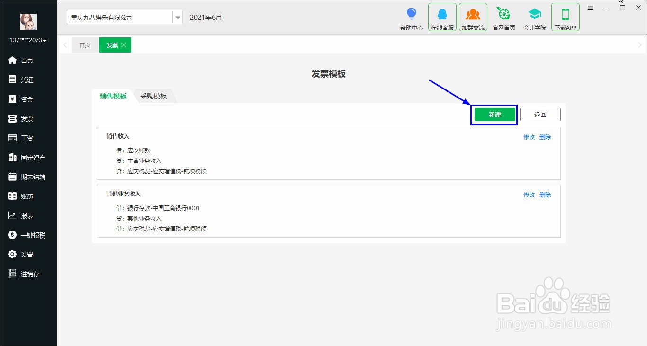Image resolution: width=647 pixels, height=346 pixels.
Task: Click the 新建 button to create a template
Action: pos(494,114)
